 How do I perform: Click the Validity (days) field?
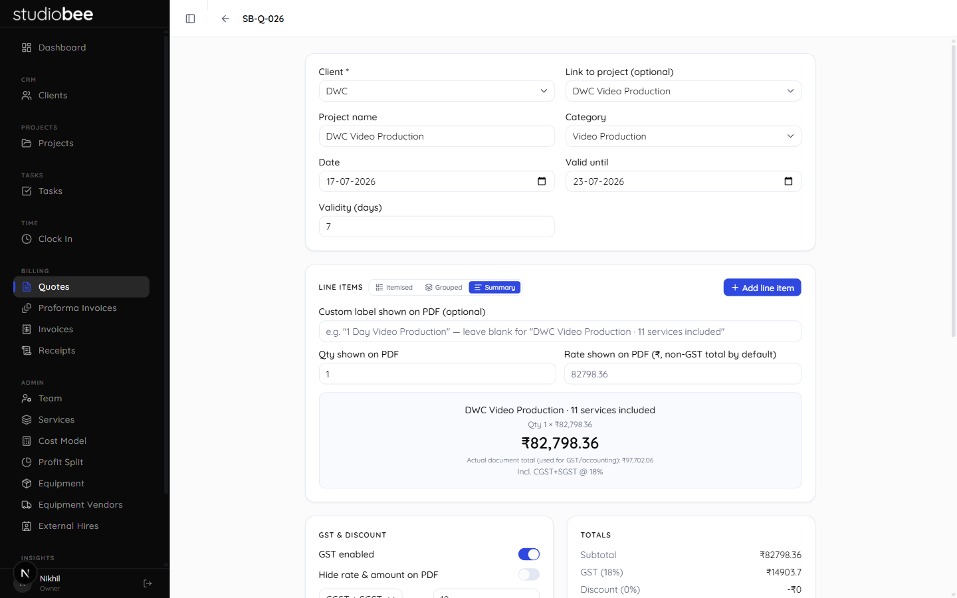pyautogui.click(x=437, y=227)
